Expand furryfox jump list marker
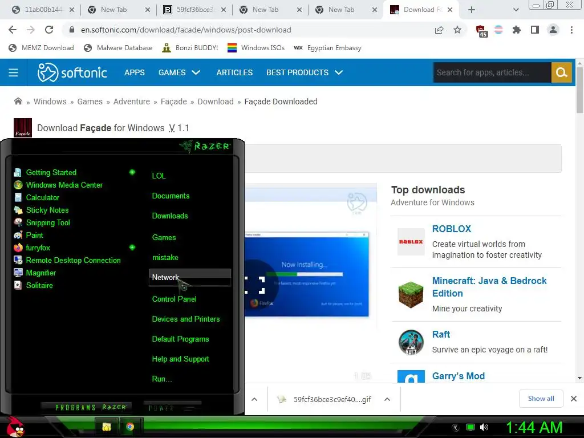The width and height of the screenshot is (584, 438). (x=132, y=248)
